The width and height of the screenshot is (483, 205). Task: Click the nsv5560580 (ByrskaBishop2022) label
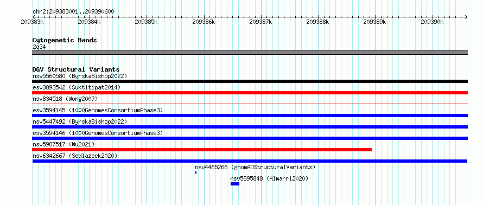tap(80, 76)
